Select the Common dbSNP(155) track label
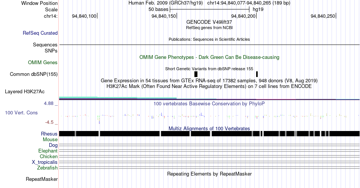This screenshot has width=360, height=188. point(34,74)
